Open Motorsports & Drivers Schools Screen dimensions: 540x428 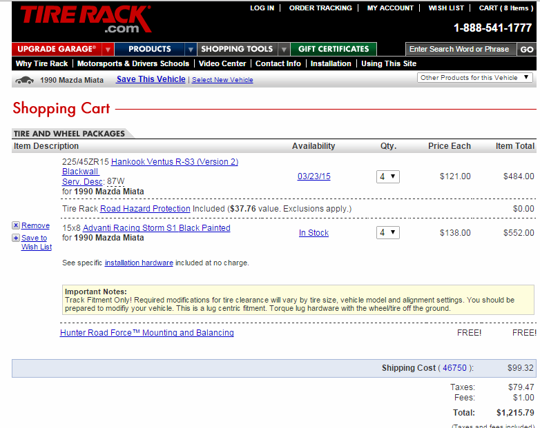133,63
